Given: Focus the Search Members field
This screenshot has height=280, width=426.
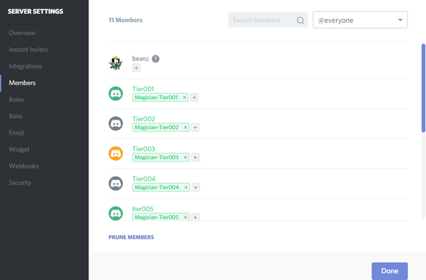Looking at the screenshot, I should click(x=268, y=20).
